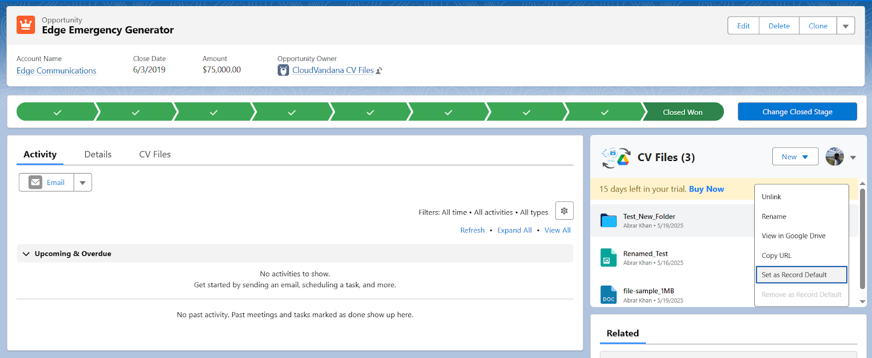The image size is (872, 358).
Task: Select Set as Record Default
Action: (801, 275)
